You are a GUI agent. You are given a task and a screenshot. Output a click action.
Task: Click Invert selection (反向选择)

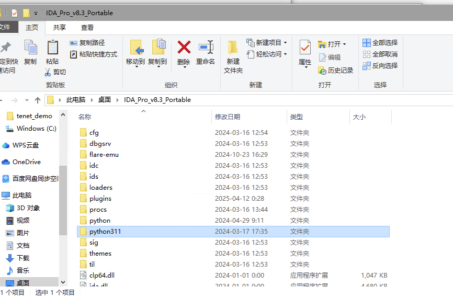pyautogui.click(x=380, y=66)
